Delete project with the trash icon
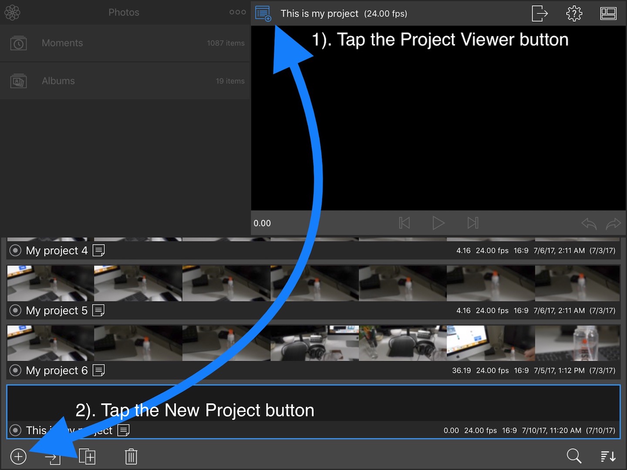The image size is (627, 470). tap(131, 457)
